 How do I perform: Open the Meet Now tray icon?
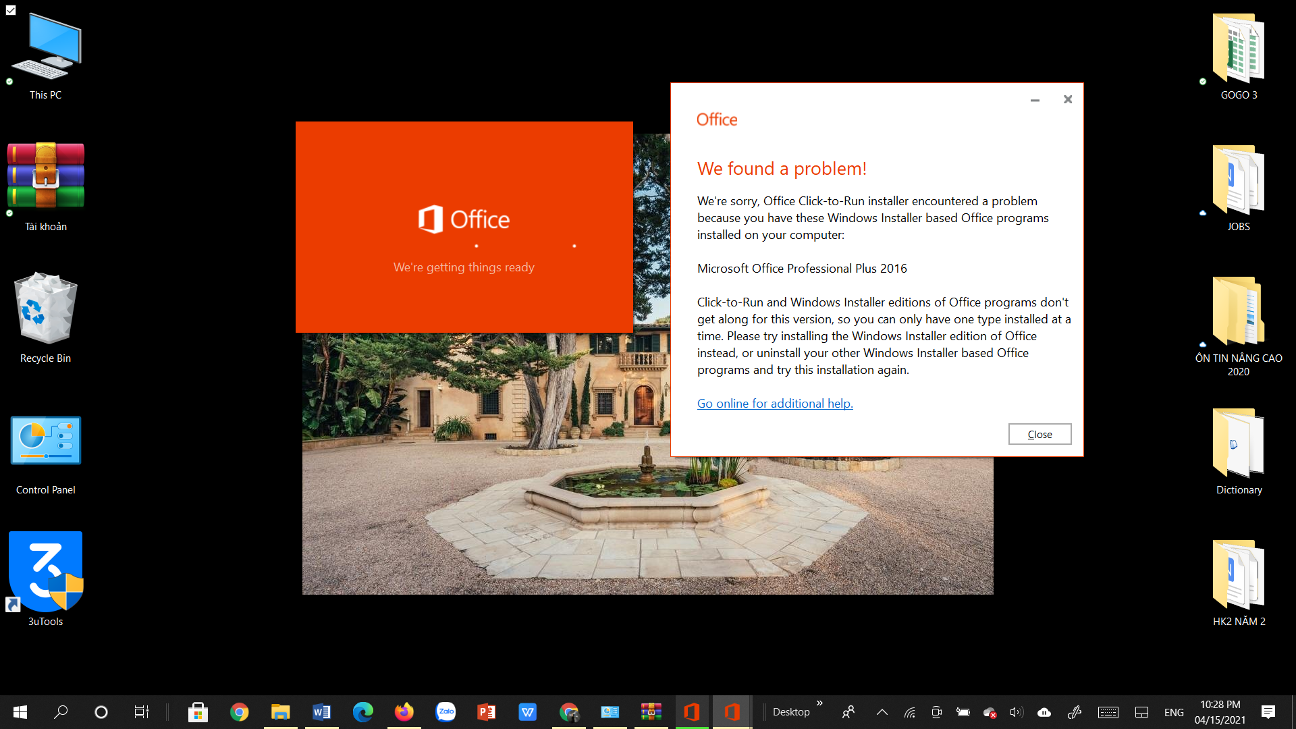(936, 712)
